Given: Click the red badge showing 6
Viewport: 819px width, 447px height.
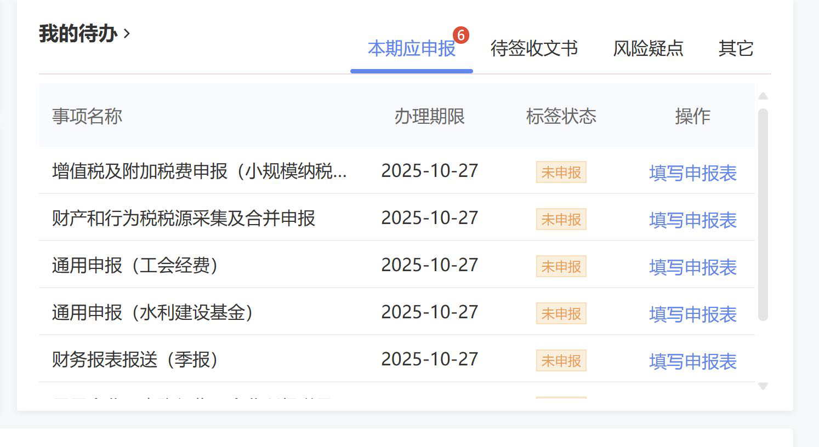Looking at the screenshot, I should (x=460, y=36).
